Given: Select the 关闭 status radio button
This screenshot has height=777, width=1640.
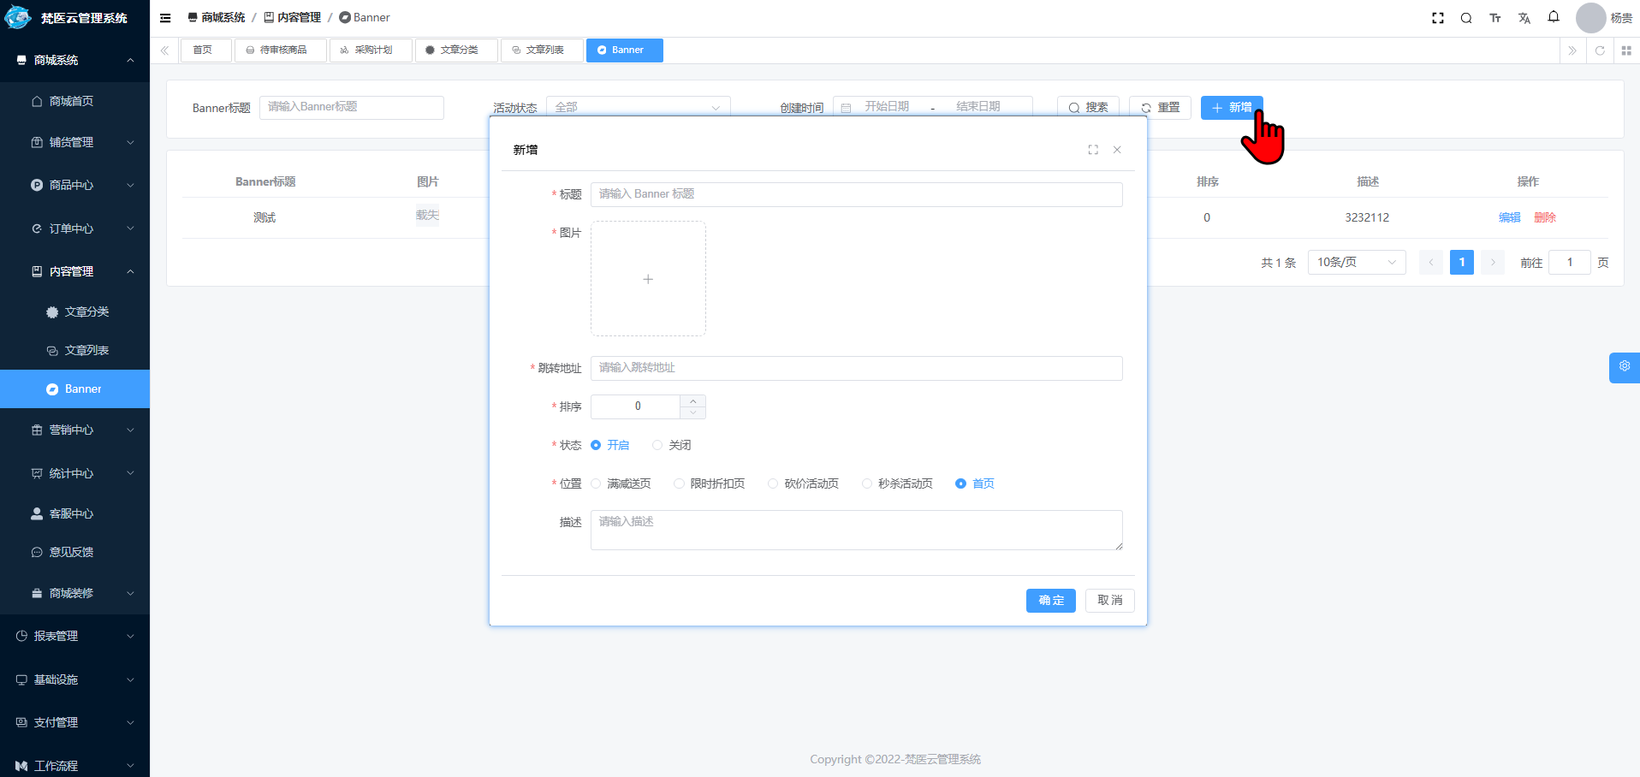Looking at the screenshot, I should point(657,445).
